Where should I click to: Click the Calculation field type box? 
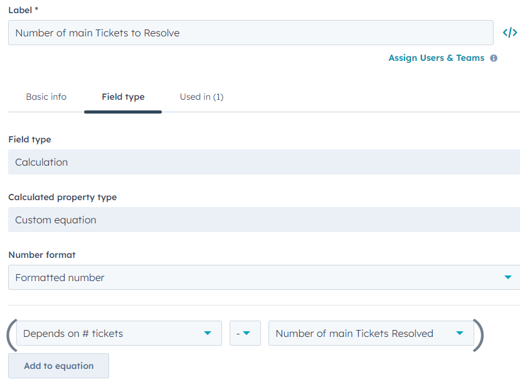click(x=263, y=162)
